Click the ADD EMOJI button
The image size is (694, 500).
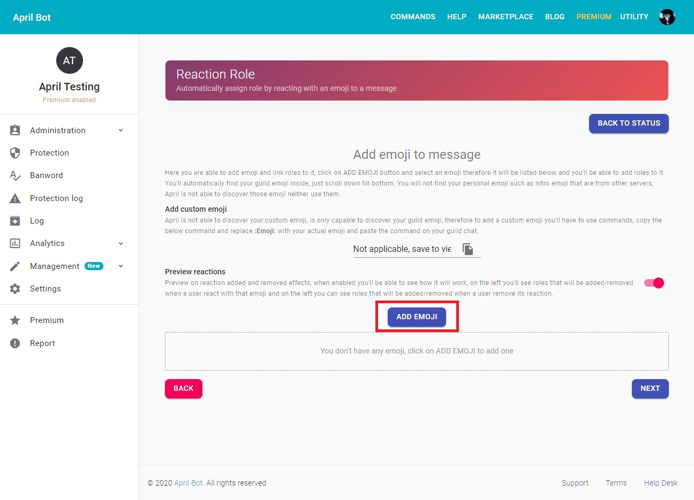click(x=417, y=317)
